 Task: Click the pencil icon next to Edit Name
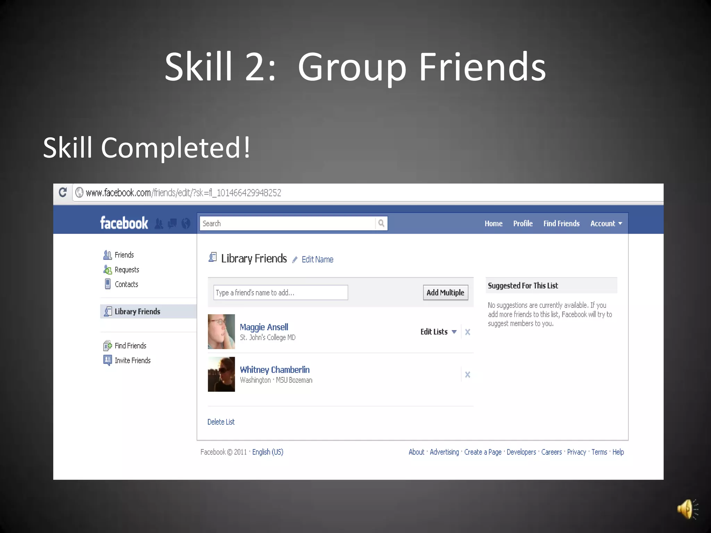pos(295,260)
